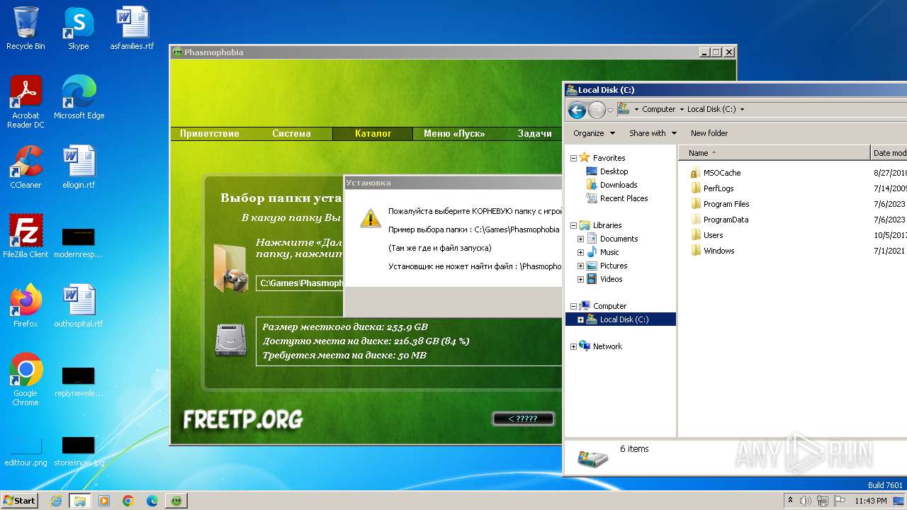Screen dimensions: 907x510
Task: Launch FileZilla Client desktop shortcut
Action: [x=26, y=236]
